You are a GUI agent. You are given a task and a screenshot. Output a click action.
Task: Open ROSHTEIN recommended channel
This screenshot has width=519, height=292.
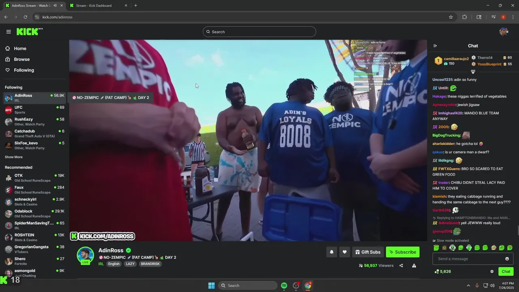(34, 237)
